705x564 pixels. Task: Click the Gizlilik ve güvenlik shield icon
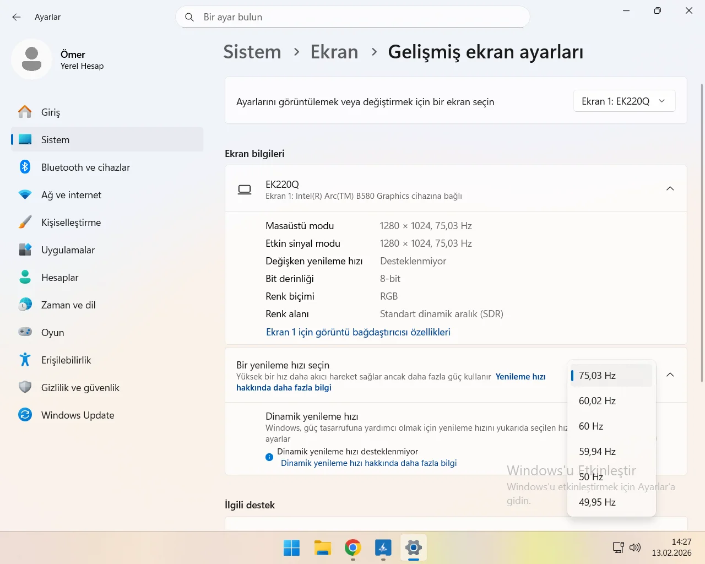coord(25,387)
